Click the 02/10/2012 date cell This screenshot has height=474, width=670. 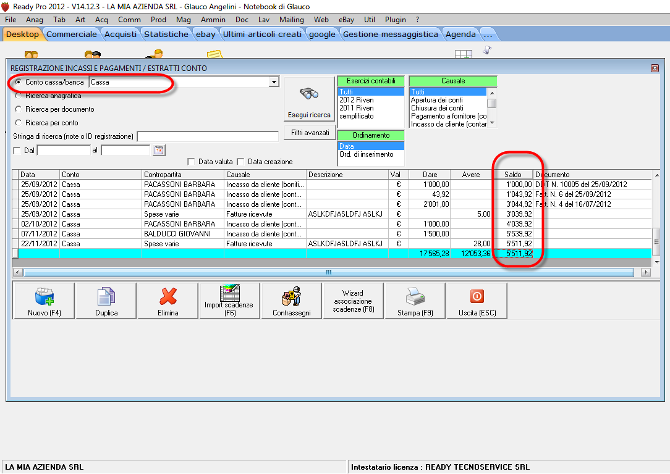coord(39,224)
